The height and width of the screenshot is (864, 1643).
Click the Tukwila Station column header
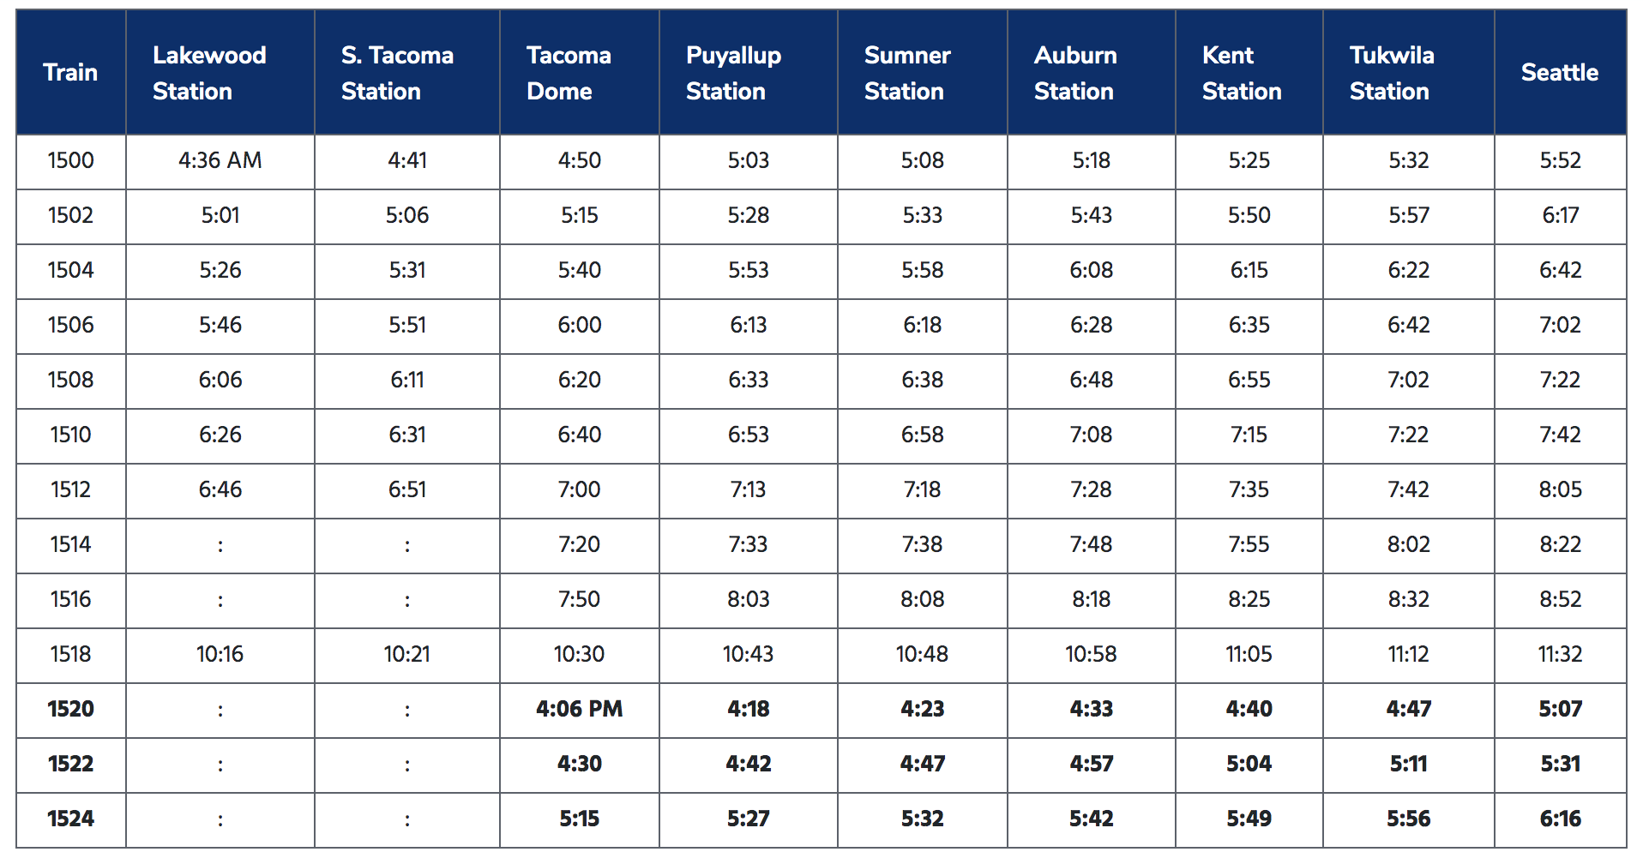coord(1391,73)
